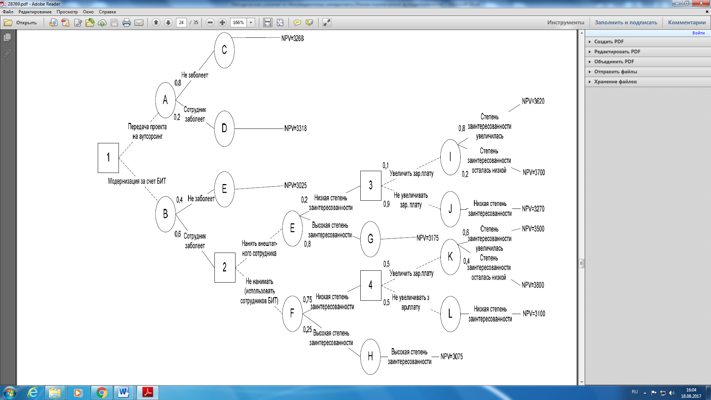Open the Редактирование menu
711x400 pixels.
(35, 12)
